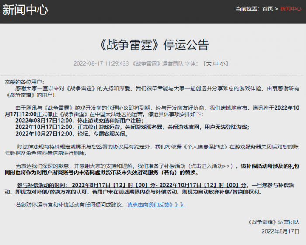The width and height of the screenshot is (306, 245).
Task: Click the 新闻中心 page header title
Action: coord(25,10)
